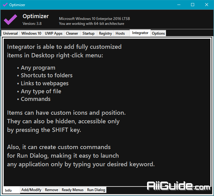Maximize the Optimizer window

click(193, 5)
